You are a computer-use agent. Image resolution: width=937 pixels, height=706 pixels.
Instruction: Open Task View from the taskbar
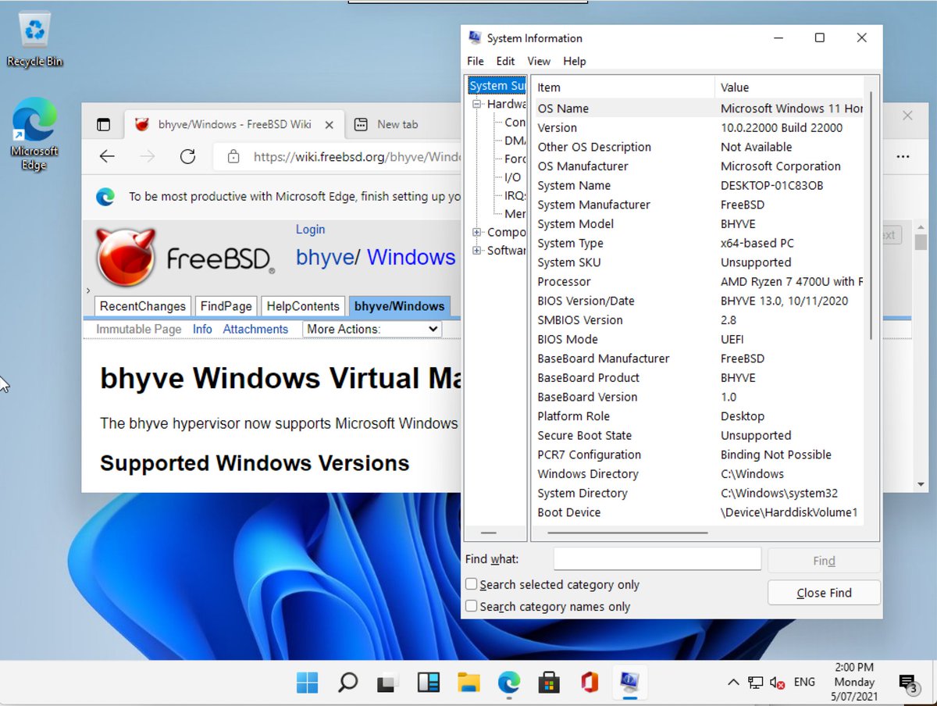[388, 683]
